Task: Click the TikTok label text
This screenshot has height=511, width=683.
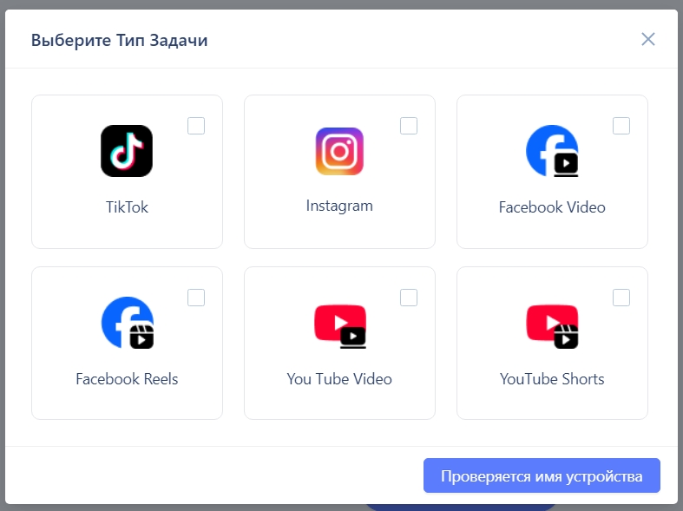Action: coord(127,207)
